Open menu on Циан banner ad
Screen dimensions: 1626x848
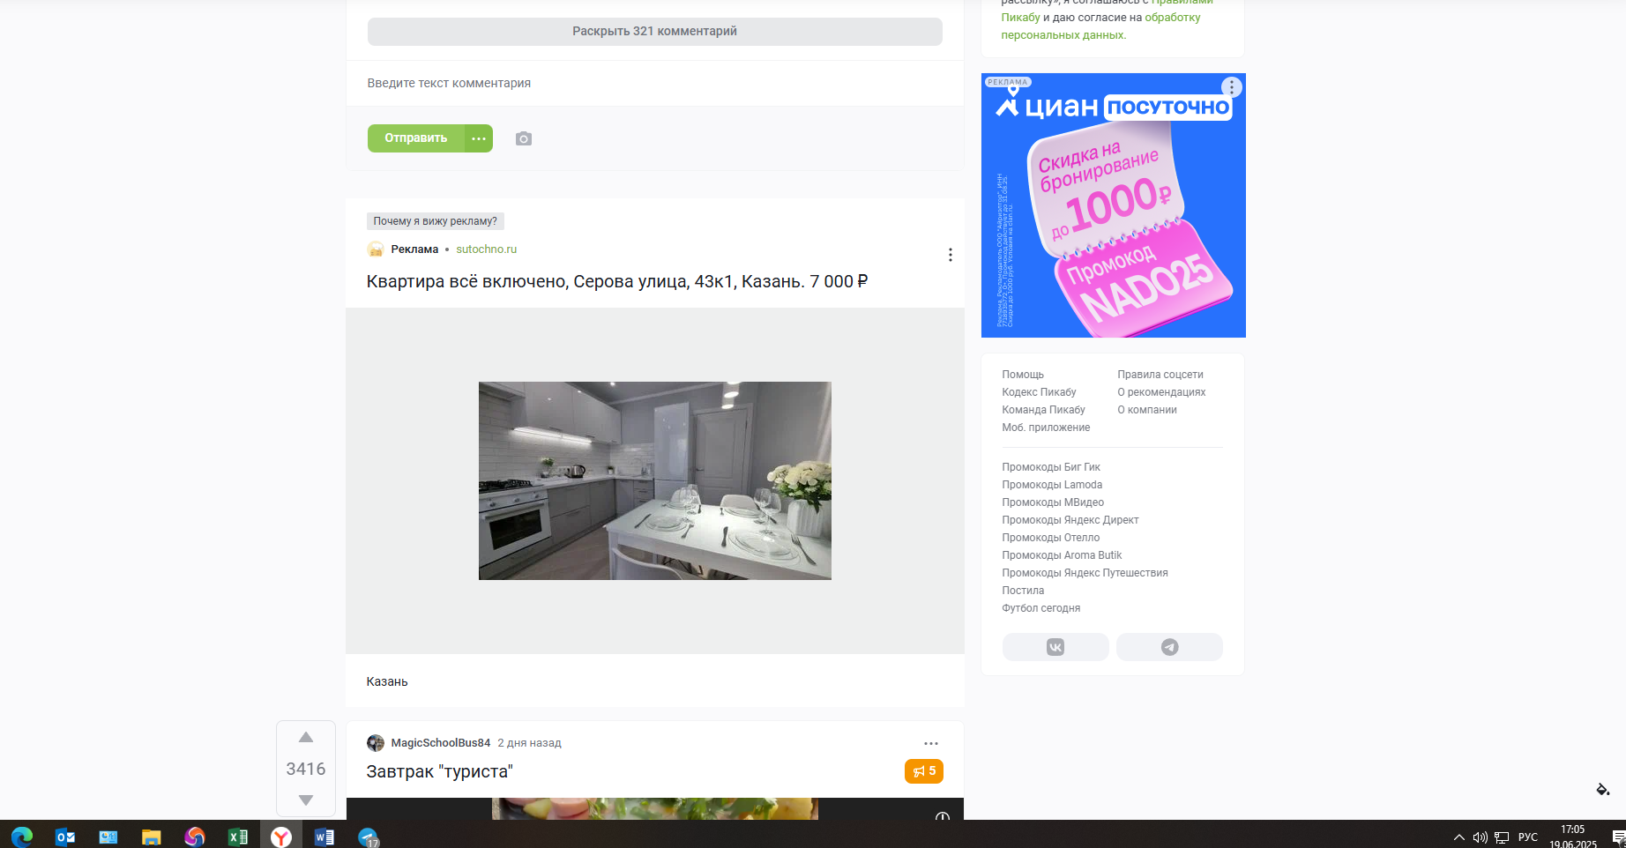pos(1231,87)
